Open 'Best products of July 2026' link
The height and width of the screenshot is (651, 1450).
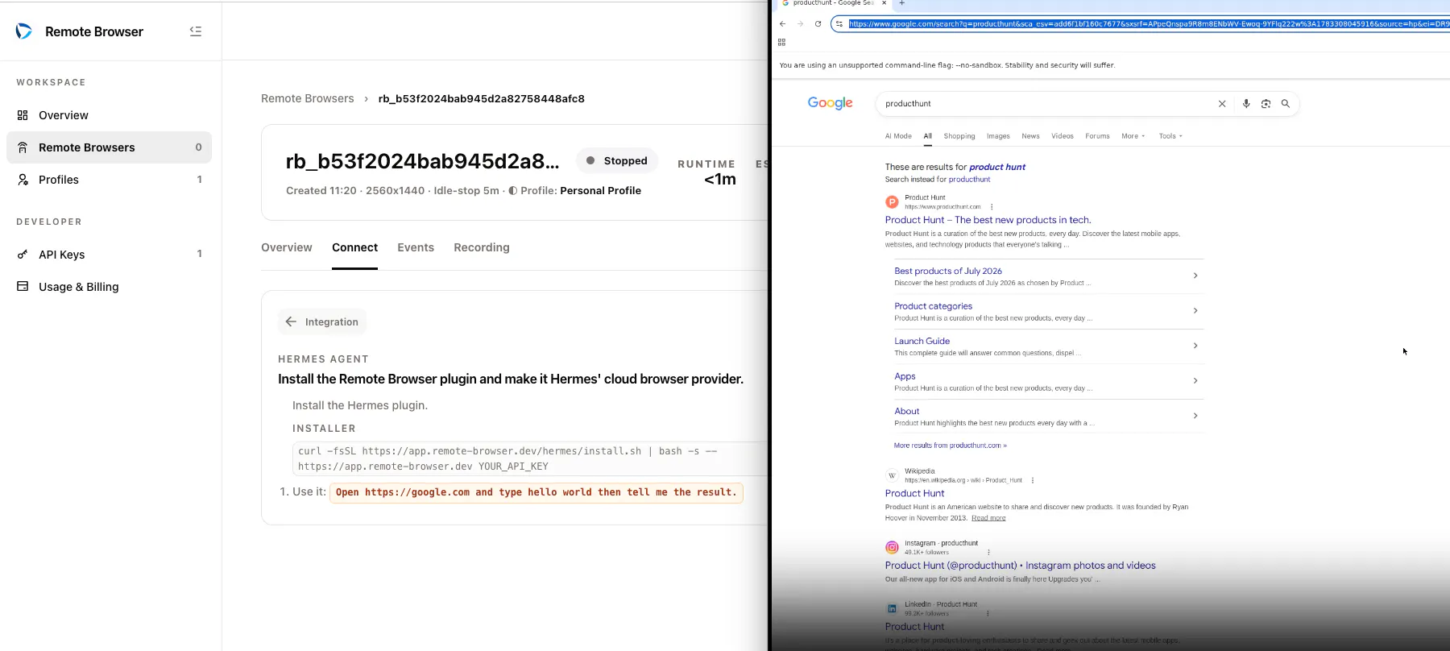click(x=948, y=272)
